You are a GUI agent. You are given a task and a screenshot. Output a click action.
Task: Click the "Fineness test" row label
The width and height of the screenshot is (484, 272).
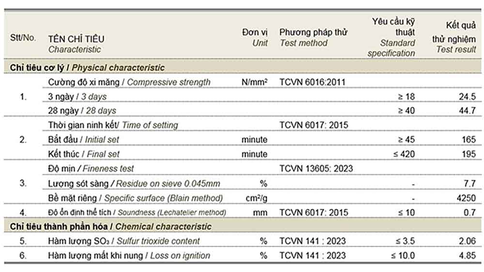point(91,169)
